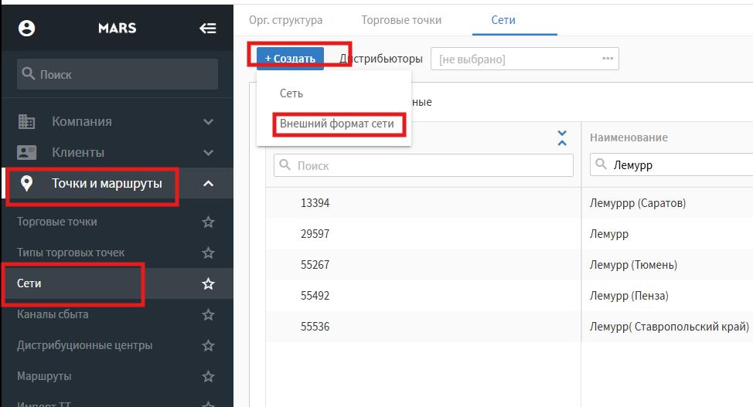Select Внешний формат сети menu option

point(336,124)
